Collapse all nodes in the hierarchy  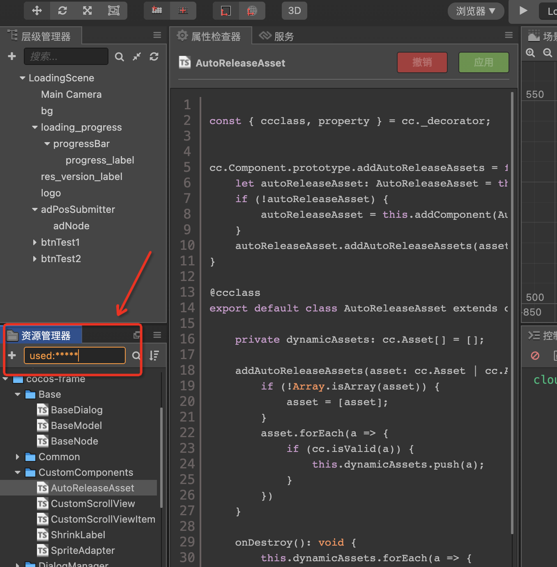click(x=137, y=57)
